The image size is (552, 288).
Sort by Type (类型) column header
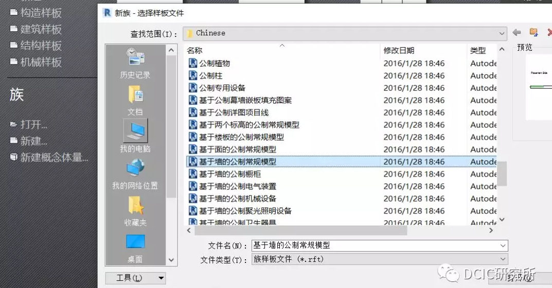[478, 51]
